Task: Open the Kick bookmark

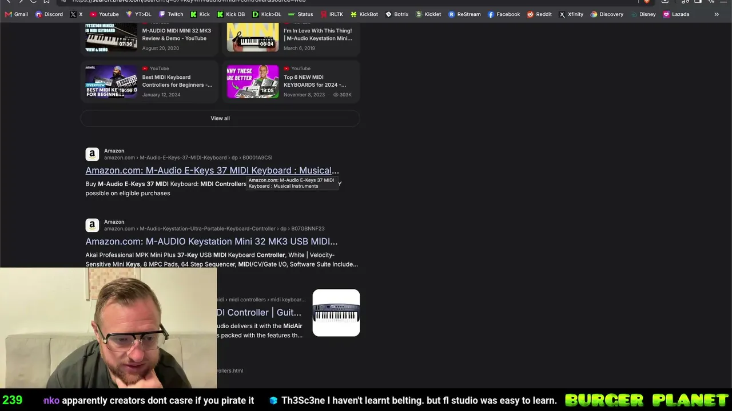Action: tap(200, 14)
